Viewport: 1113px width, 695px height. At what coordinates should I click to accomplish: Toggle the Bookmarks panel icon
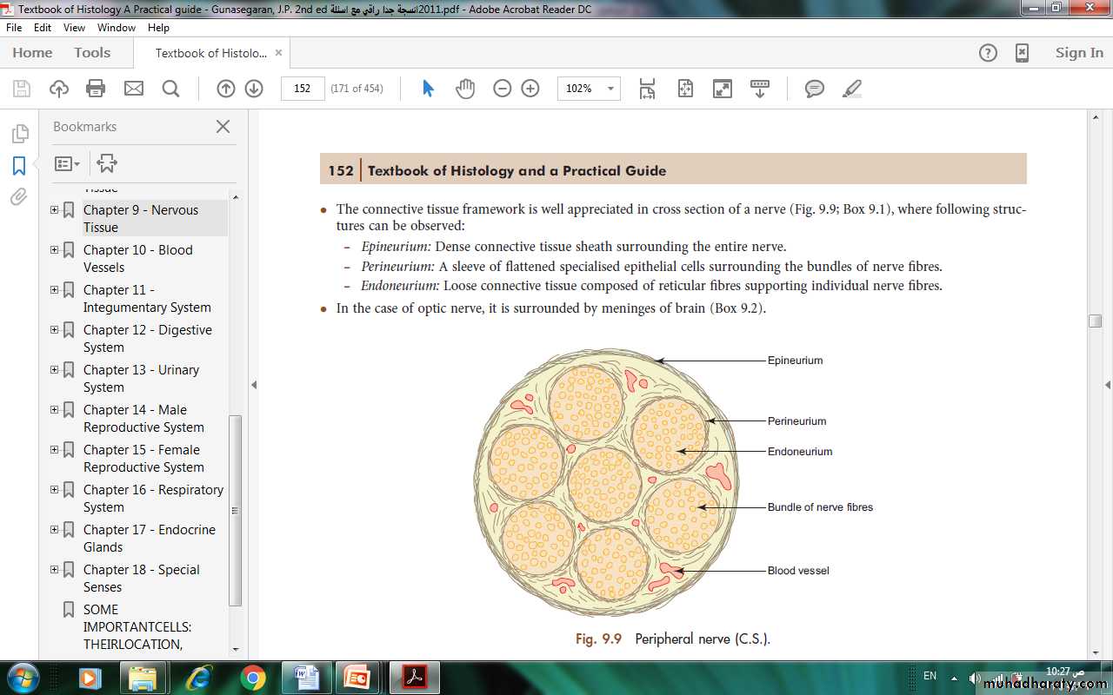[19, 166]
